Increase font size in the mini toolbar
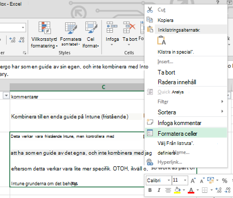Viewport: 233px width, 198px height. [193, 180]
